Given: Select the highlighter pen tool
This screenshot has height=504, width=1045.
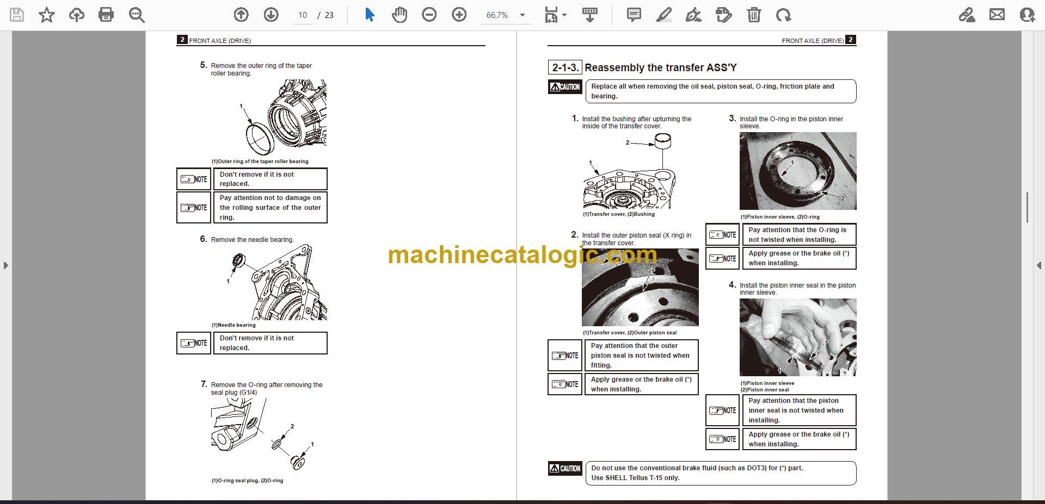Looking at the screenshot, I should point(664,15).
